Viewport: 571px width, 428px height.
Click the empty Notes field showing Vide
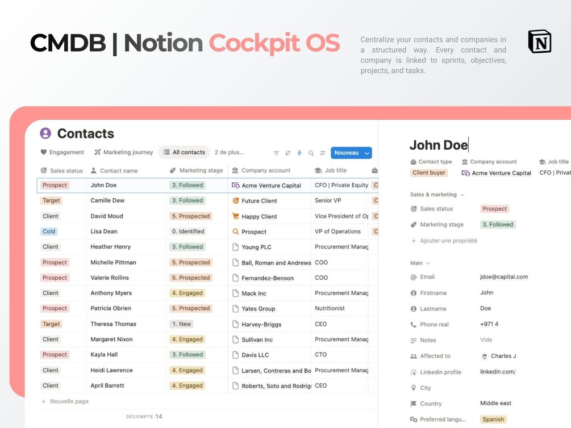point(486,339)
